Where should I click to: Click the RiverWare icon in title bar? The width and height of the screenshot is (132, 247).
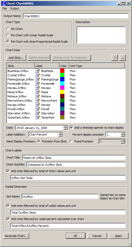[4, 3]
